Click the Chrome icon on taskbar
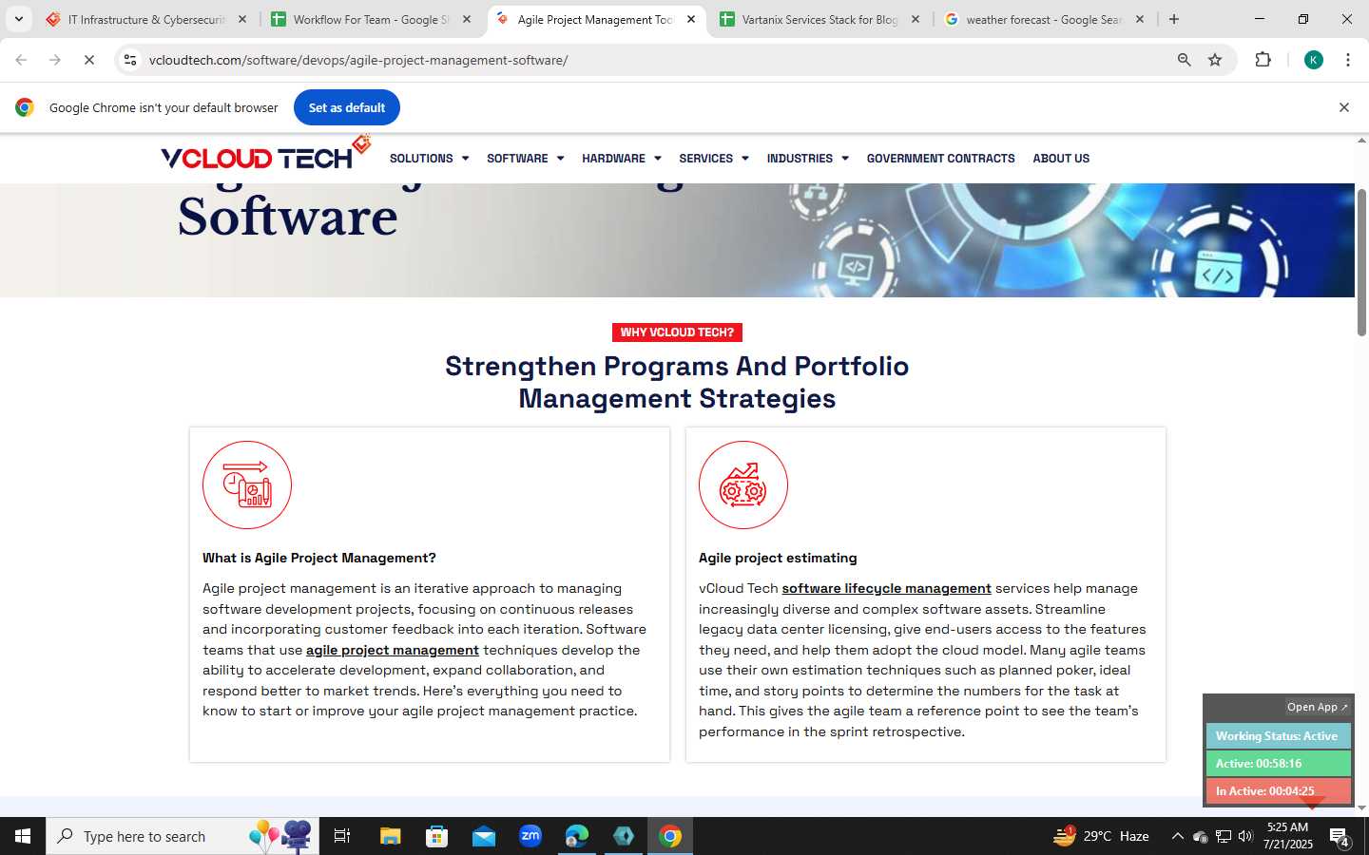Screen dimensions: 1369x855 [670, 836]
